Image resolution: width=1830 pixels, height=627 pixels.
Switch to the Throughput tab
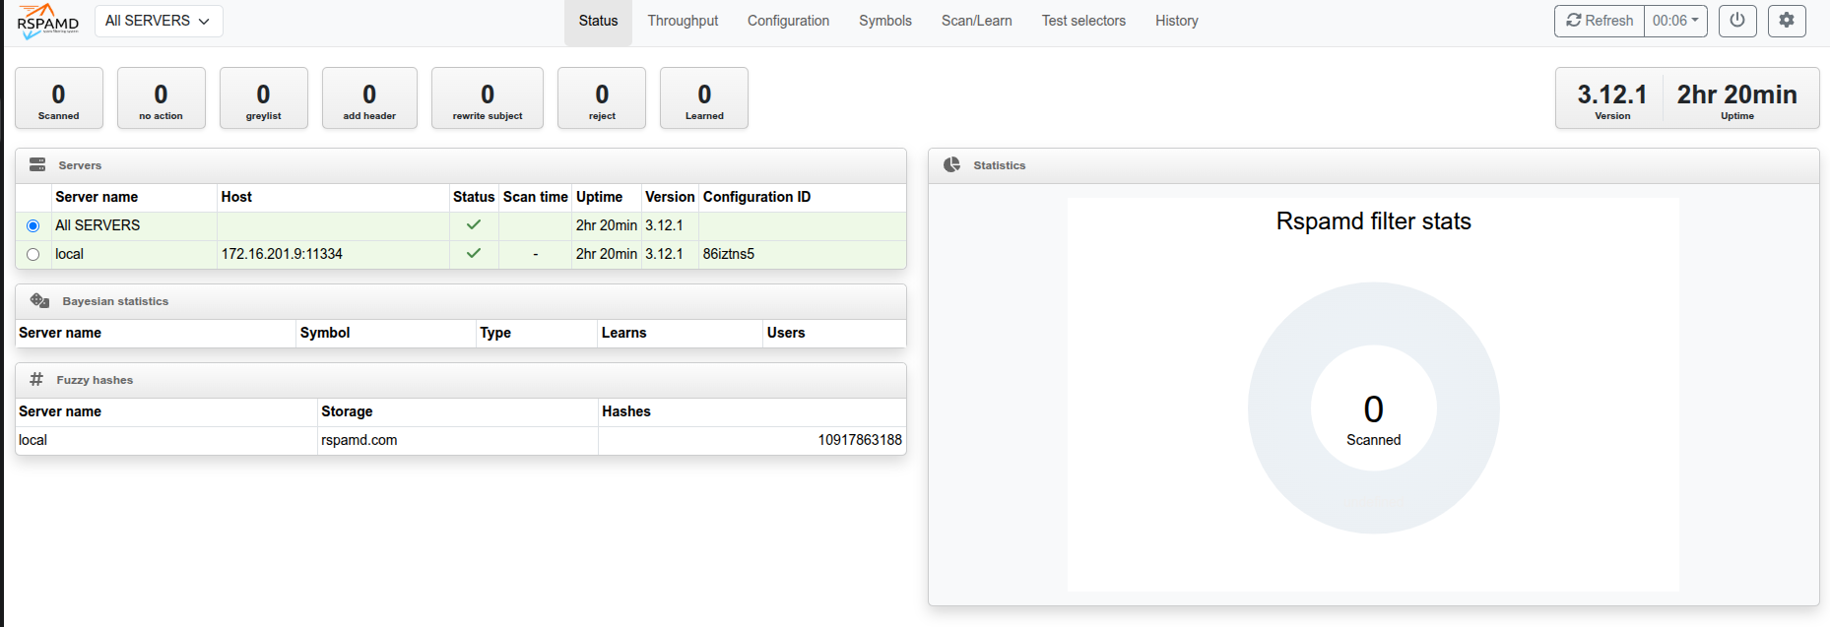point(683,21)
